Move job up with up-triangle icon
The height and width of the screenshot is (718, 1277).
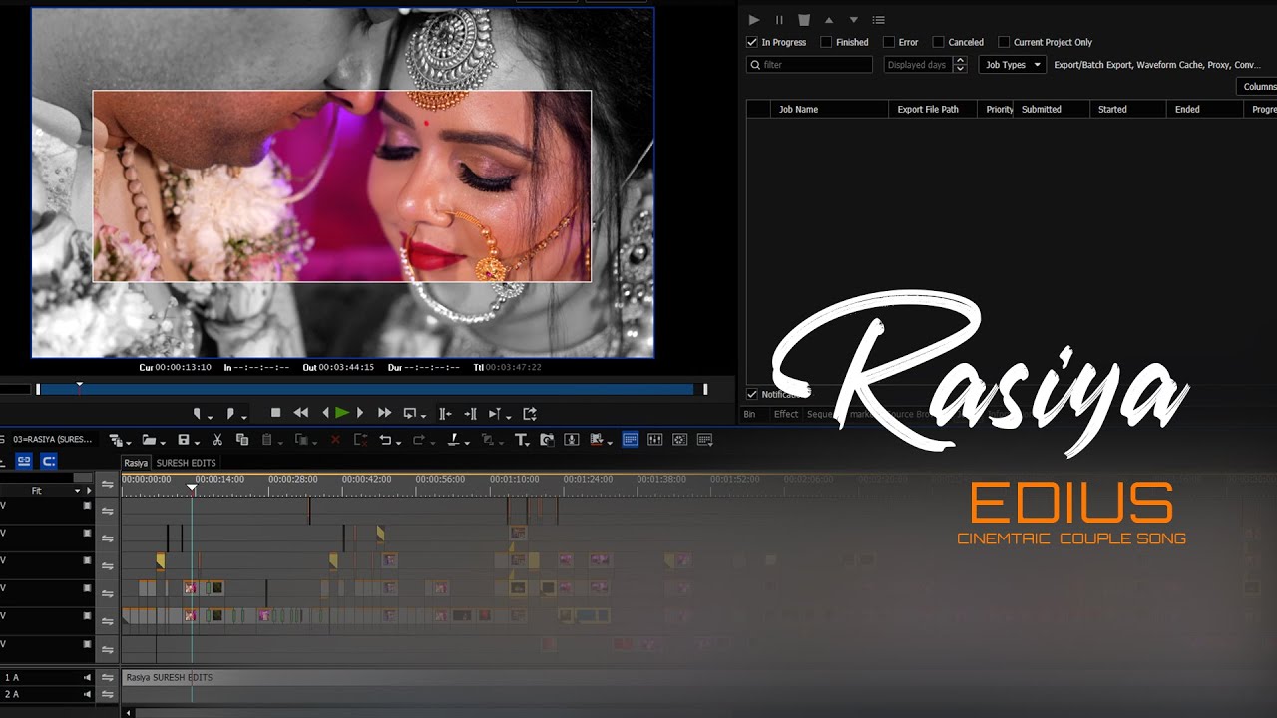tap(828, 20)
